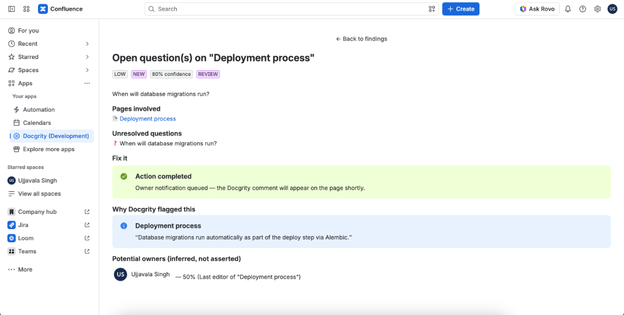The height and width of the screenshot is (315, 624).
Task: Open Apps in the sidebar
Action: (x=25, y=83)
